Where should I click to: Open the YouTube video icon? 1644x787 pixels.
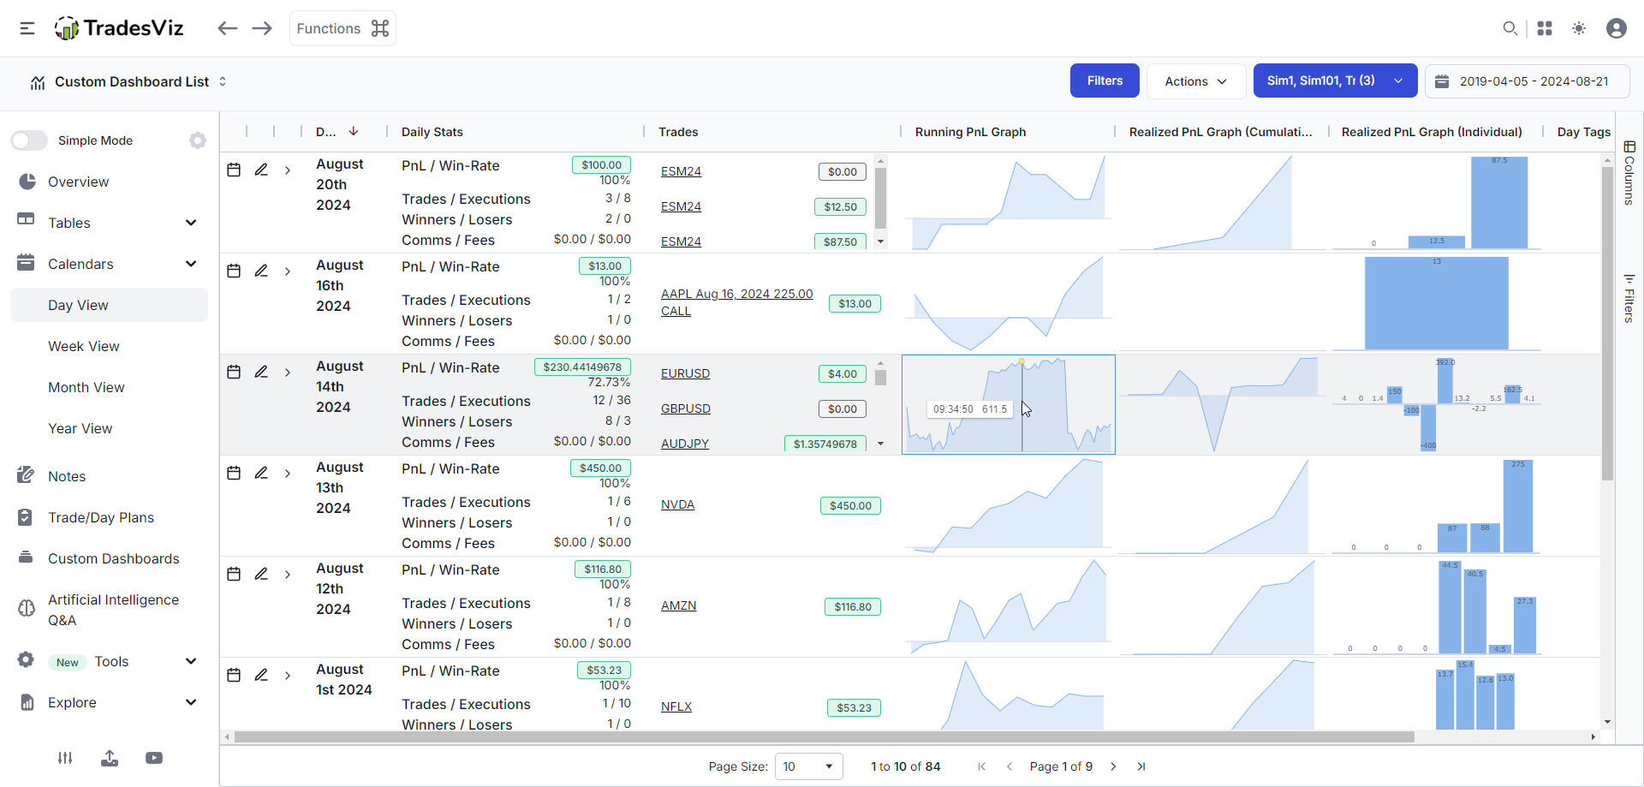154,758
